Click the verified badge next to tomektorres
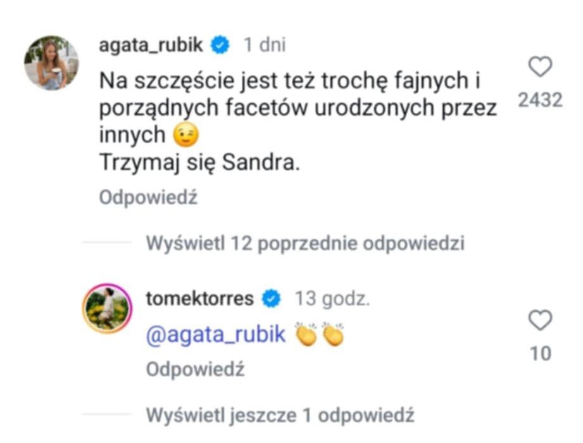The image size is (583, 443). (272, 299)
